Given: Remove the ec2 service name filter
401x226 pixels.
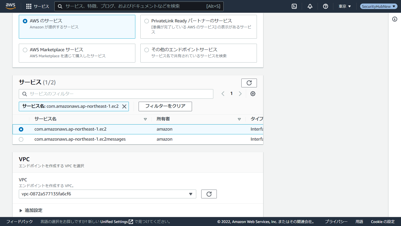Looking at the screenshot, I should (x=124, y=106).
